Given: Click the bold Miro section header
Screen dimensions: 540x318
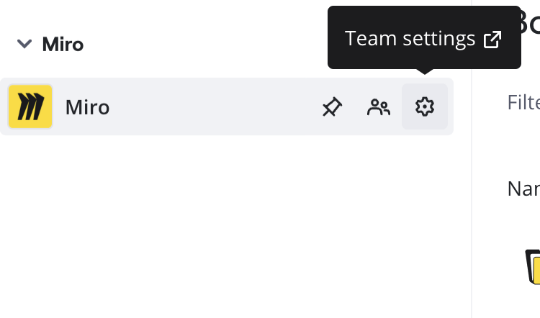Looking at the screenshot, I should coord(63,44).
